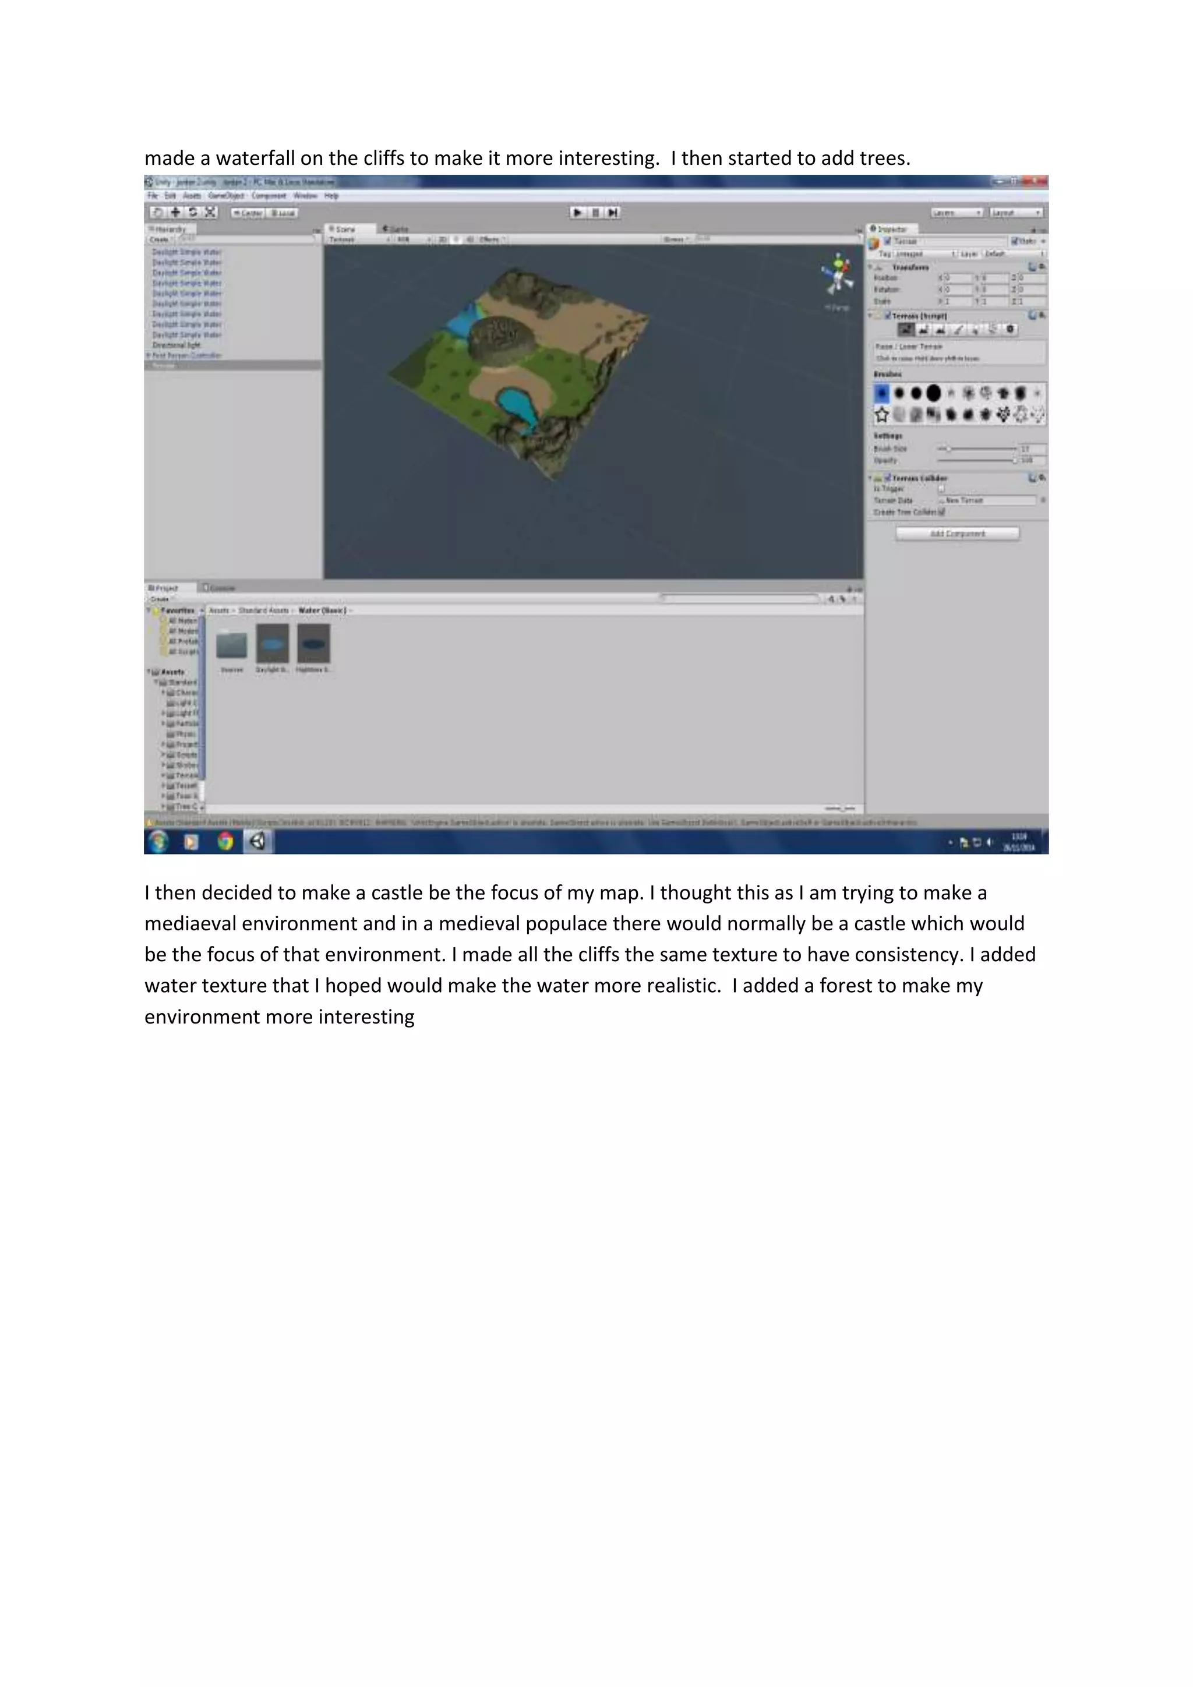
Task: Open the Layout dropdown
Action: pyautogui.click(x=1015, y=213)
